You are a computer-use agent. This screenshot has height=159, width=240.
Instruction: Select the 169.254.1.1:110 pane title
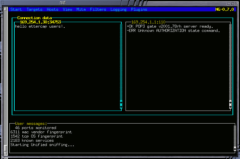pos(148,22)
